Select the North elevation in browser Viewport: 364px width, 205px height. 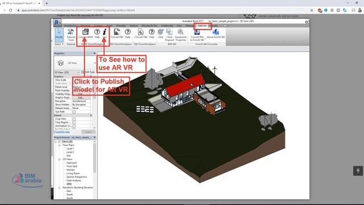click(69, 195)
